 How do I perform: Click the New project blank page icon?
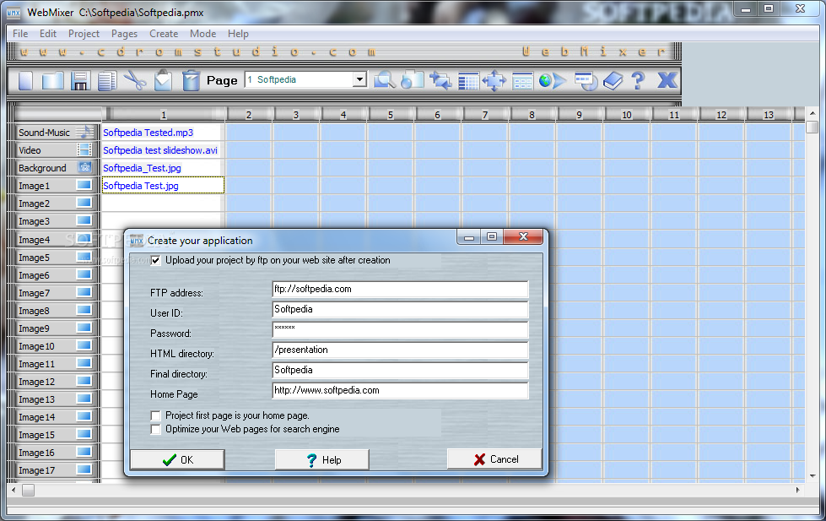point(25,81)
